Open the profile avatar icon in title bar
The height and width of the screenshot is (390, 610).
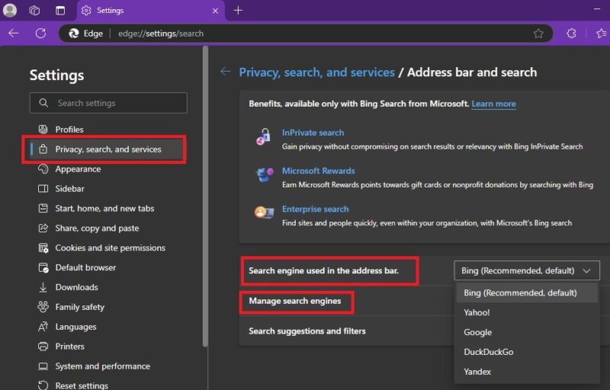(x=10, y=10)
